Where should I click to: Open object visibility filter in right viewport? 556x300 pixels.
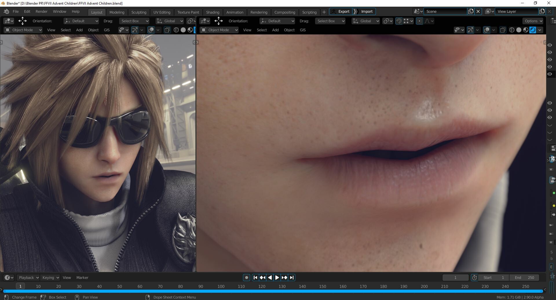(x=459, y=30)
